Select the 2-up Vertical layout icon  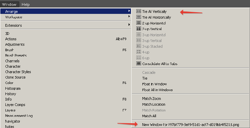coord(139,29)
